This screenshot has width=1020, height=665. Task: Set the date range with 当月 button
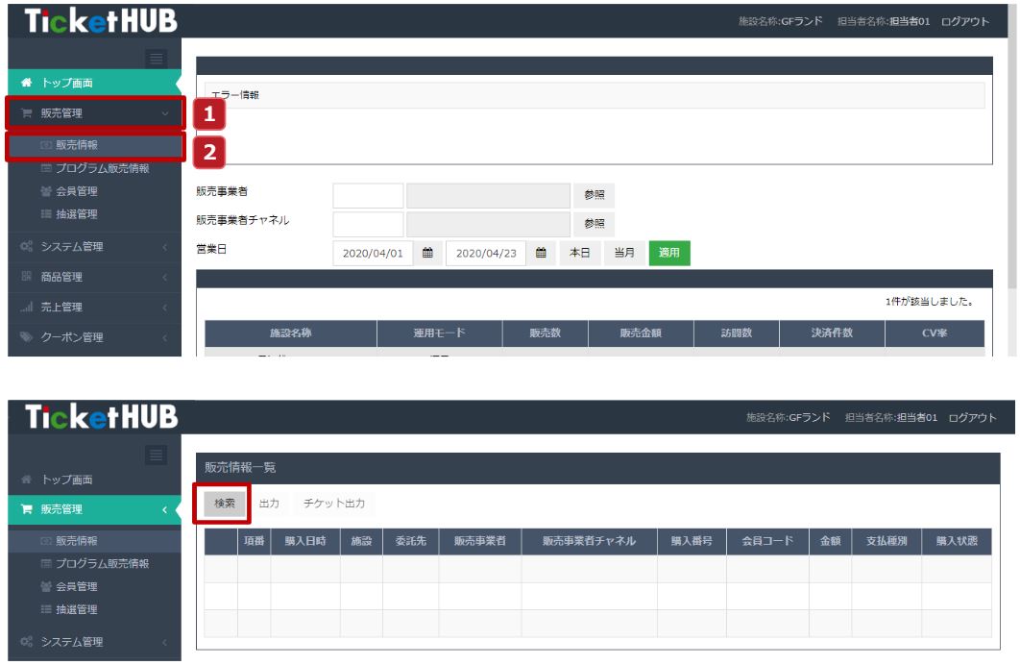[x=624, y=253]
